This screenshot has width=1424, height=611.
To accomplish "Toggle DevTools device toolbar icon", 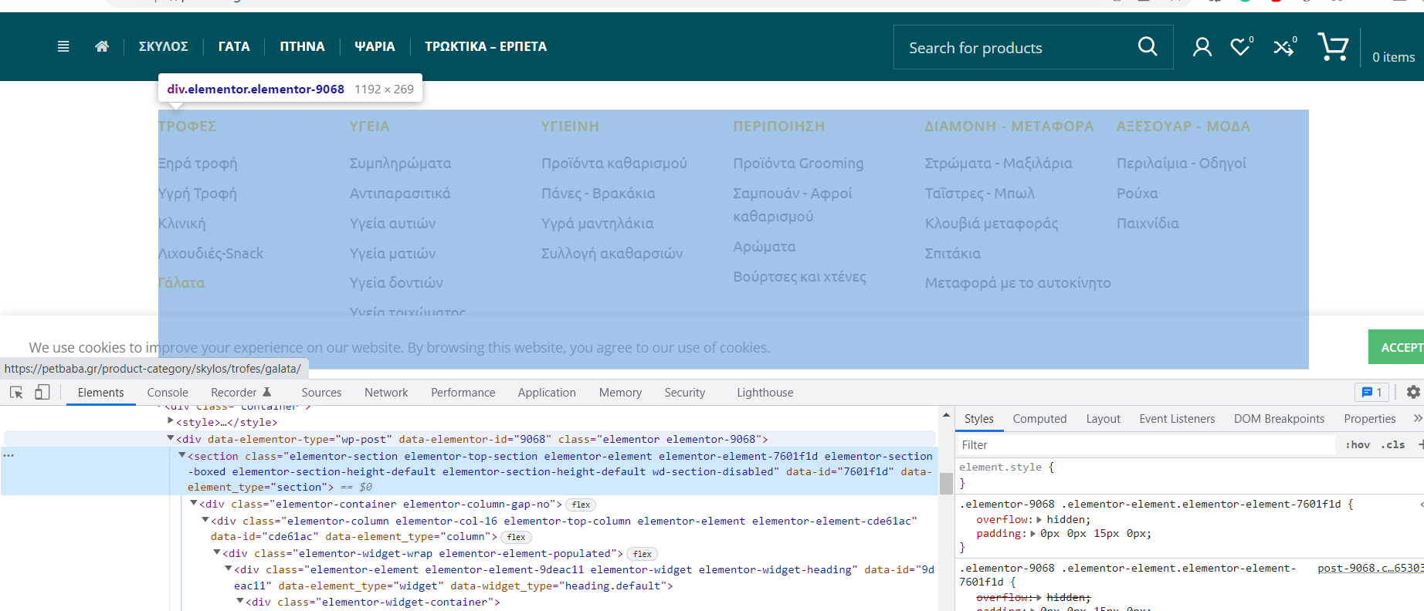I will [42, 392].
